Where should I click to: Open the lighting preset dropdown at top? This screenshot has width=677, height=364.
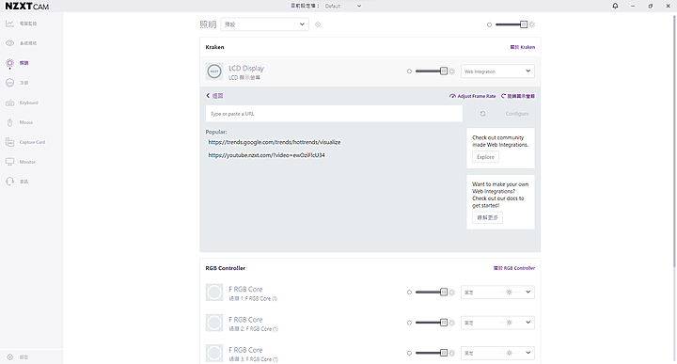point(264,24)
